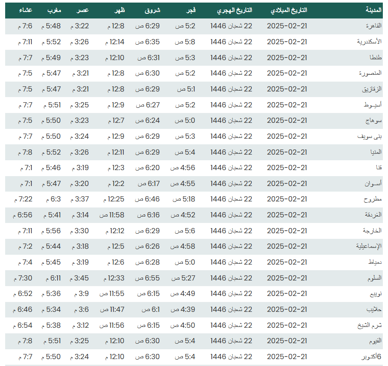This screenshot has width=388, height=366.
Task: Click Asr time 3:37 م in مطروح row
Action: click(x=79, y=199)
